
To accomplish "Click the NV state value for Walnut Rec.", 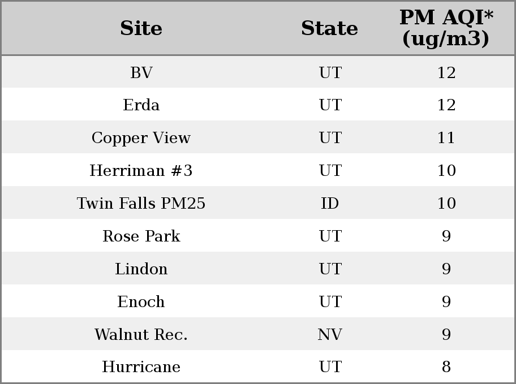I will point(330,334).
